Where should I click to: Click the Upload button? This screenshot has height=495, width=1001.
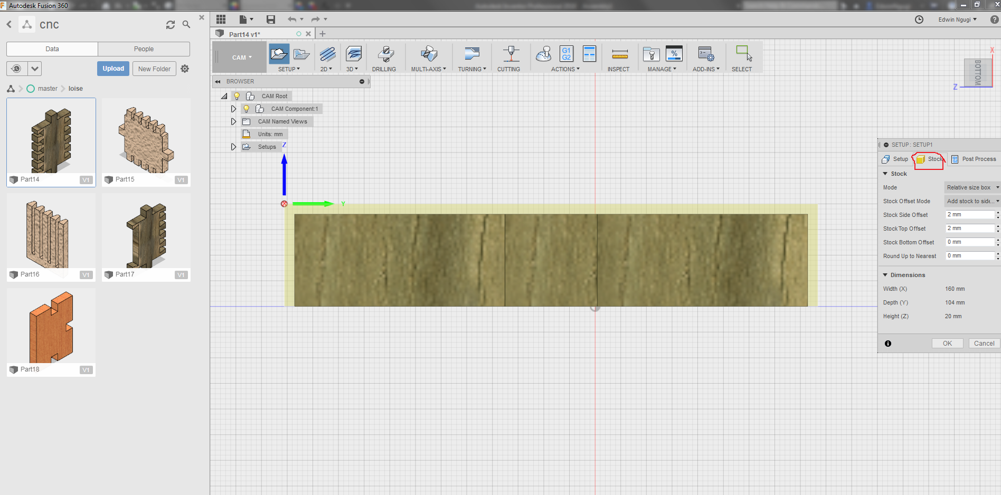[x=113, y=69]
